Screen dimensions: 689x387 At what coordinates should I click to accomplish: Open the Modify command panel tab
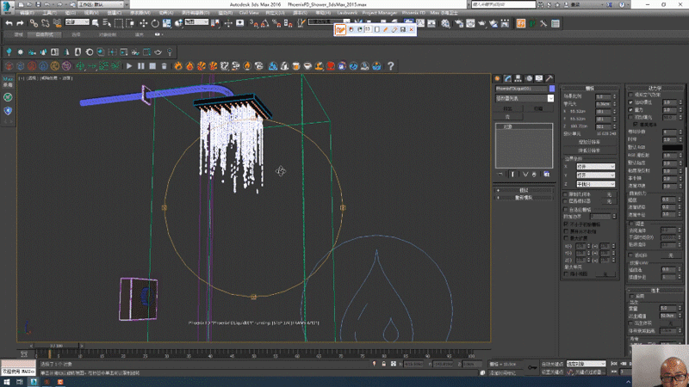pyautogui.click(x=508, y=78)
